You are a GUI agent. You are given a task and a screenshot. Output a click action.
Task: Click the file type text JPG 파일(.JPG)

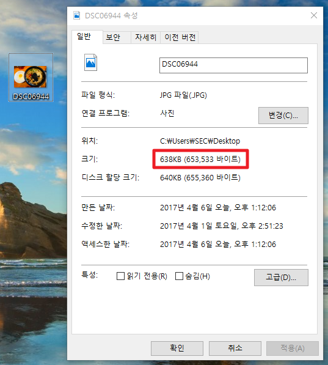coord(183,95)
